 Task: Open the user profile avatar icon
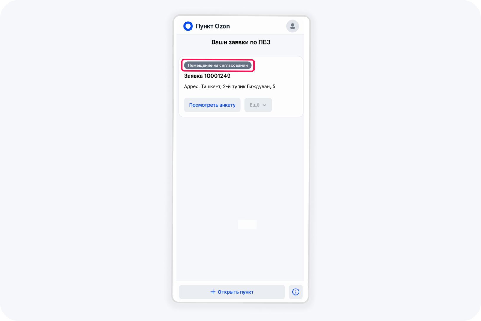coord(293,26)
